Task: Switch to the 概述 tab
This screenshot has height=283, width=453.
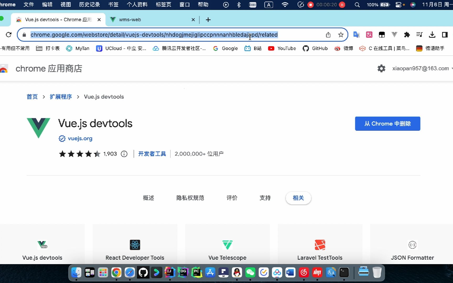Action: (x=148, y=198)
